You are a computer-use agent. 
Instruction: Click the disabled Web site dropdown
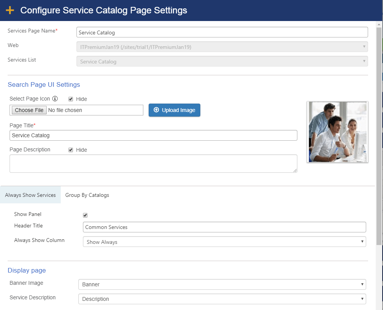tap(222, 47)
